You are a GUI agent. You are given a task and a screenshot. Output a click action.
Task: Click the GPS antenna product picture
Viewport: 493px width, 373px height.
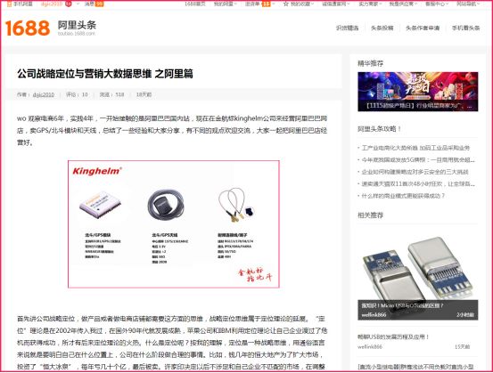point(166,205)
